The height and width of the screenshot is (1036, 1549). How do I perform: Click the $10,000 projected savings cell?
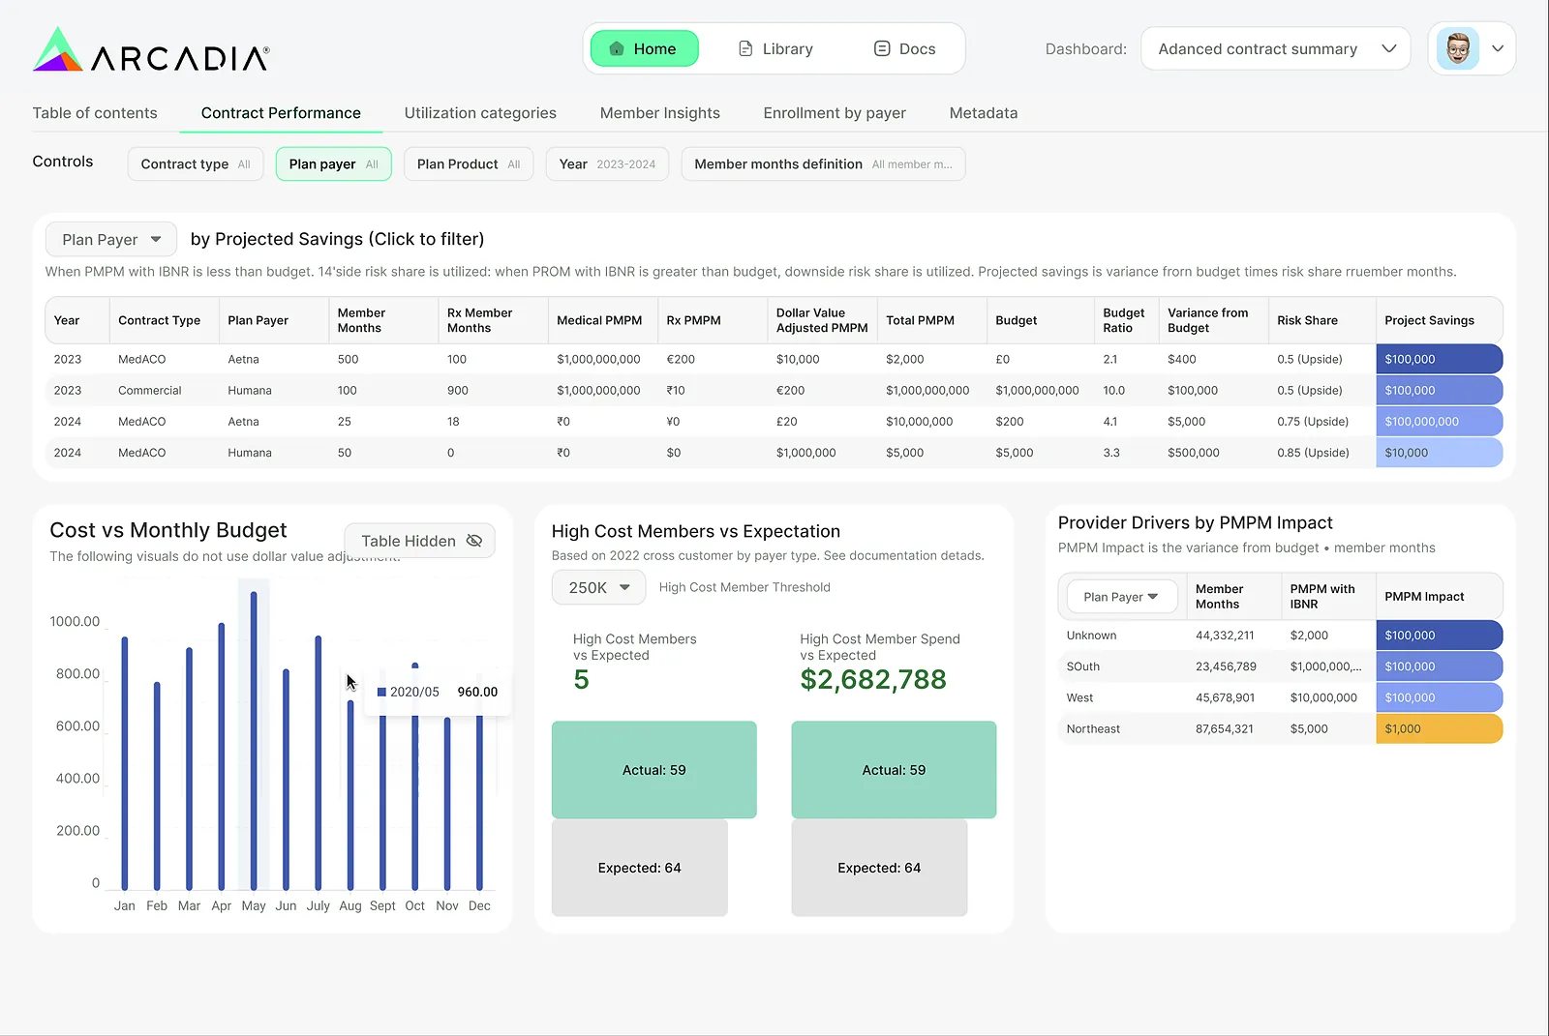(1440, 453)
